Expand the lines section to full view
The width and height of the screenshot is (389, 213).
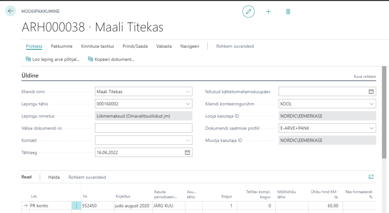[371, 177]
